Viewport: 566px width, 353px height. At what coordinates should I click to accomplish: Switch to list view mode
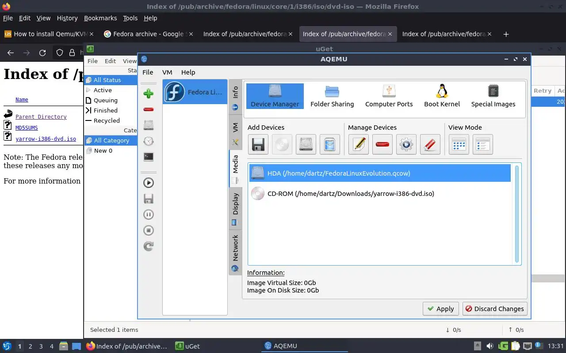pyautogui.click(x=483, y=144)
